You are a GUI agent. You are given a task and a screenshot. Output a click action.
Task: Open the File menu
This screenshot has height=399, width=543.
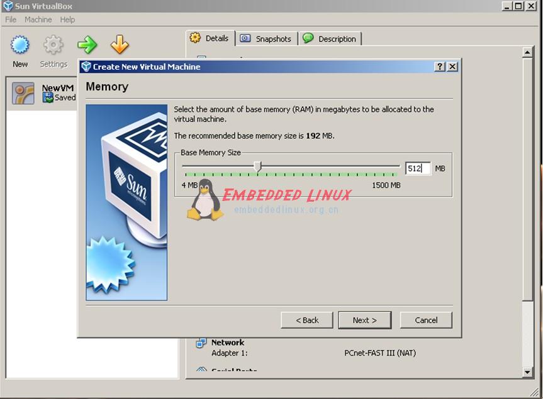11,19
